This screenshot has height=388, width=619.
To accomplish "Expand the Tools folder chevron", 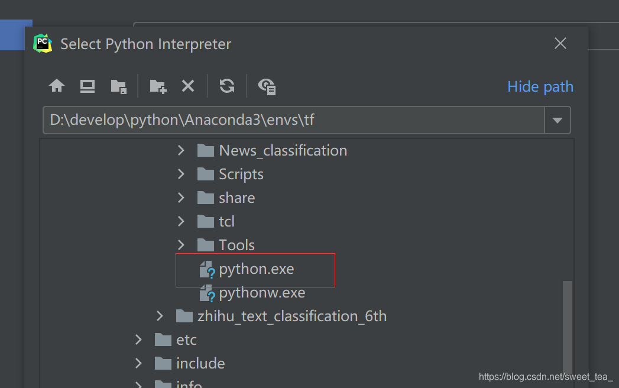I will click(181, 245).
